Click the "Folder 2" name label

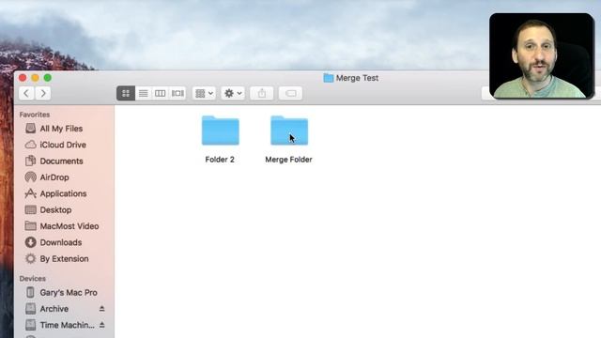[x=220, y=160]
